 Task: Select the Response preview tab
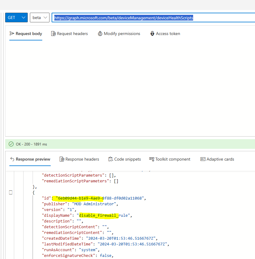30,159
